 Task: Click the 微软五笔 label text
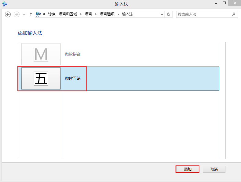click(x=73, y=78)
